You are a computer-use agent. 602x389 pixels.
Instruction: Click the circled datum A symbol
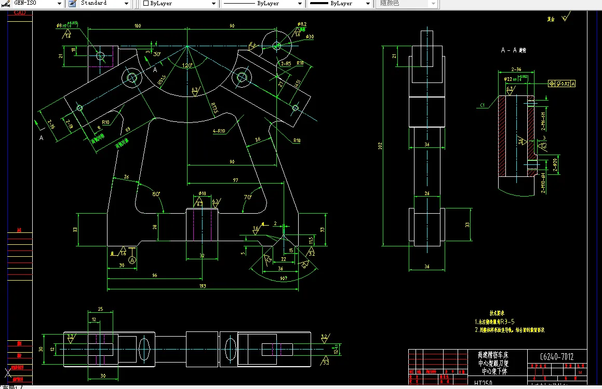(x=132, y=260)
